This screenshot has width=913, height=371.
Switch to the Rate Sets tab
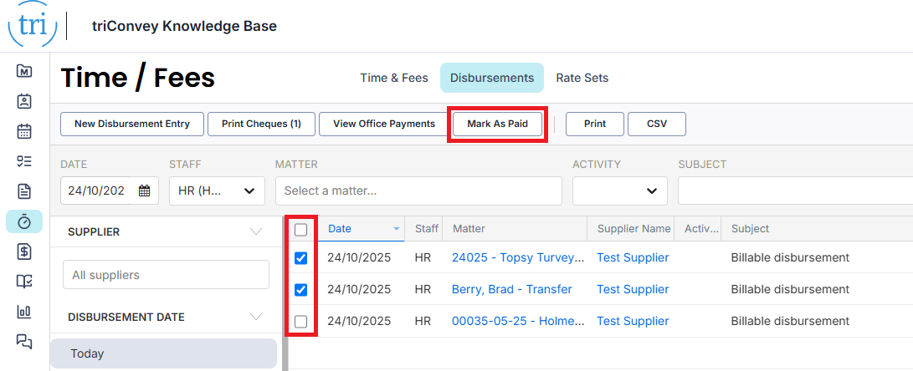[582, 78]
